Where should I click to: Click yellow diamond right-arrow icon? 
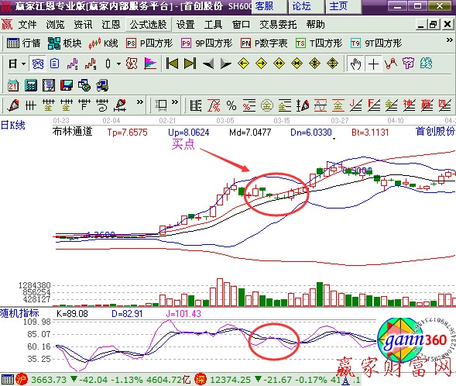[x=261, y=64]
